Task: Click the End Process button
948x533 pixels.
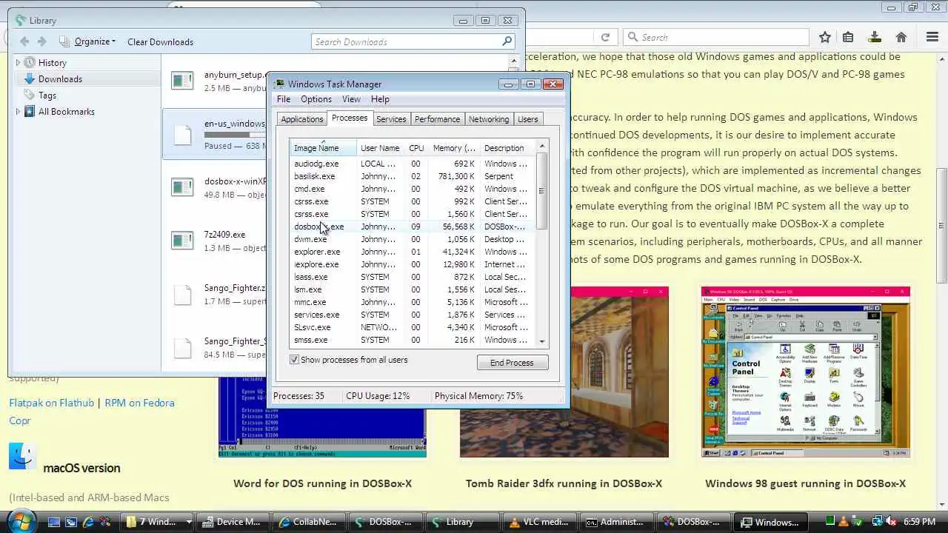Action: point(512,363)
